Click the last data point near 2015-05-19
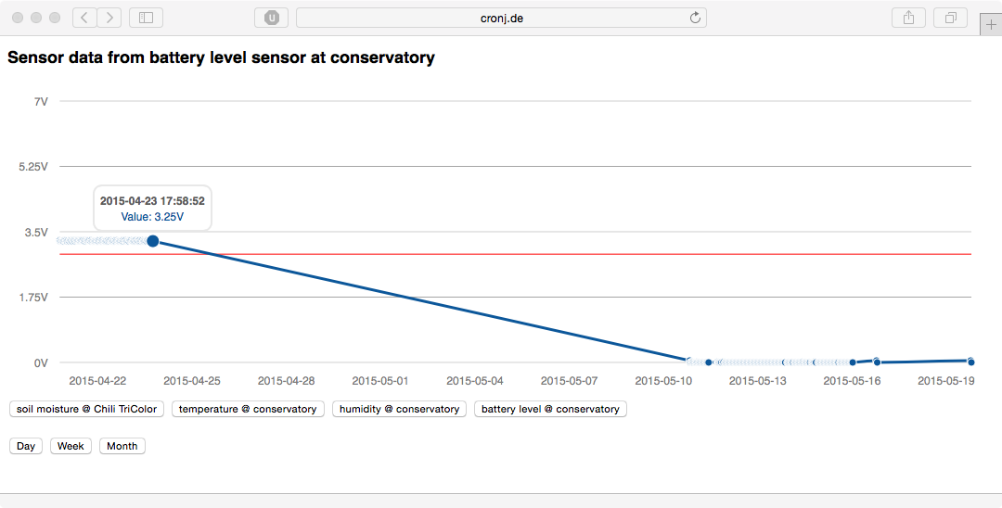Viewport: 1002px width, 508px height. click(x=971, y=362)
